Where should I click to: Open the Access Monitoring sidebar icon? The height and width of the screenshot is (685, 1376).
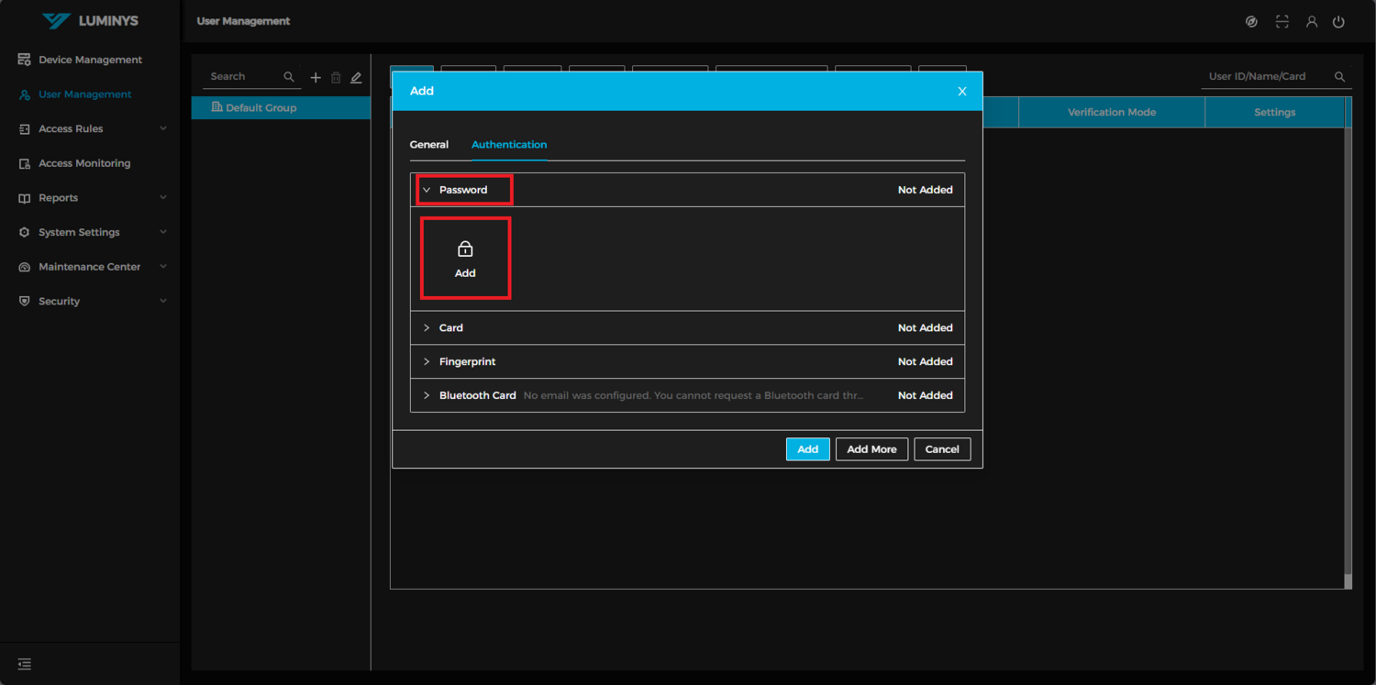[x=23, y=162]
